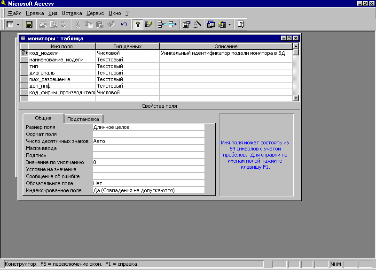Open the ? help menu
The image size is (376, 270).
127,13
